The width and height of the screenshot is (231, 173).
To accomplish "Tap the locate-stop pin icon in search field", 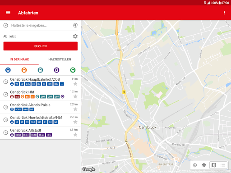I will (75, 25).
